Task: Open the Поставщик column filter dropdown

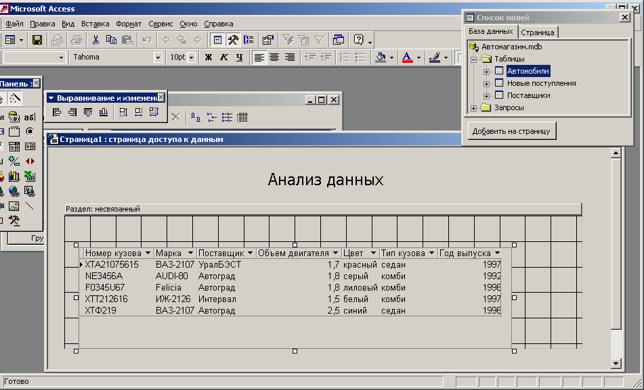Action: [x=250, y=253]
